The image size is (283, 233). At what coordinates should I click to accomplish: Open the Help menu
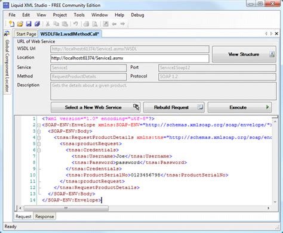[x=119, y=15]
